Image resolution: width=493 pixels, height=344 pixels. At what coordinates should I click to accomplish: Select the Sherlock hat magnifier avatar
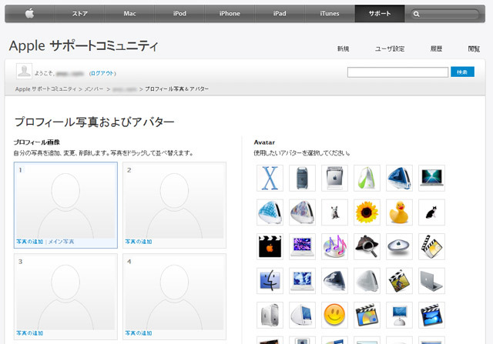(x=367, y=246)
